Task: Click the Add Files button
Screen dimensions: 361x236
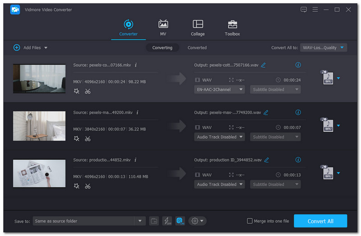Action: pyautogui.click(x=31, y=47)
